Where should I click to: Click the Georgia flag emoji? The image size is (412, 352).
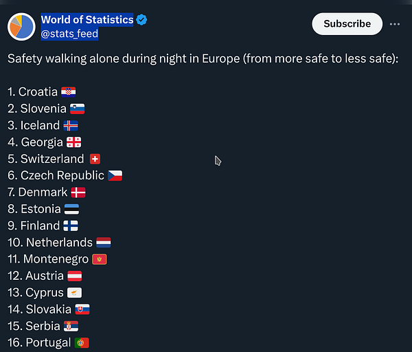coord(74,142)
